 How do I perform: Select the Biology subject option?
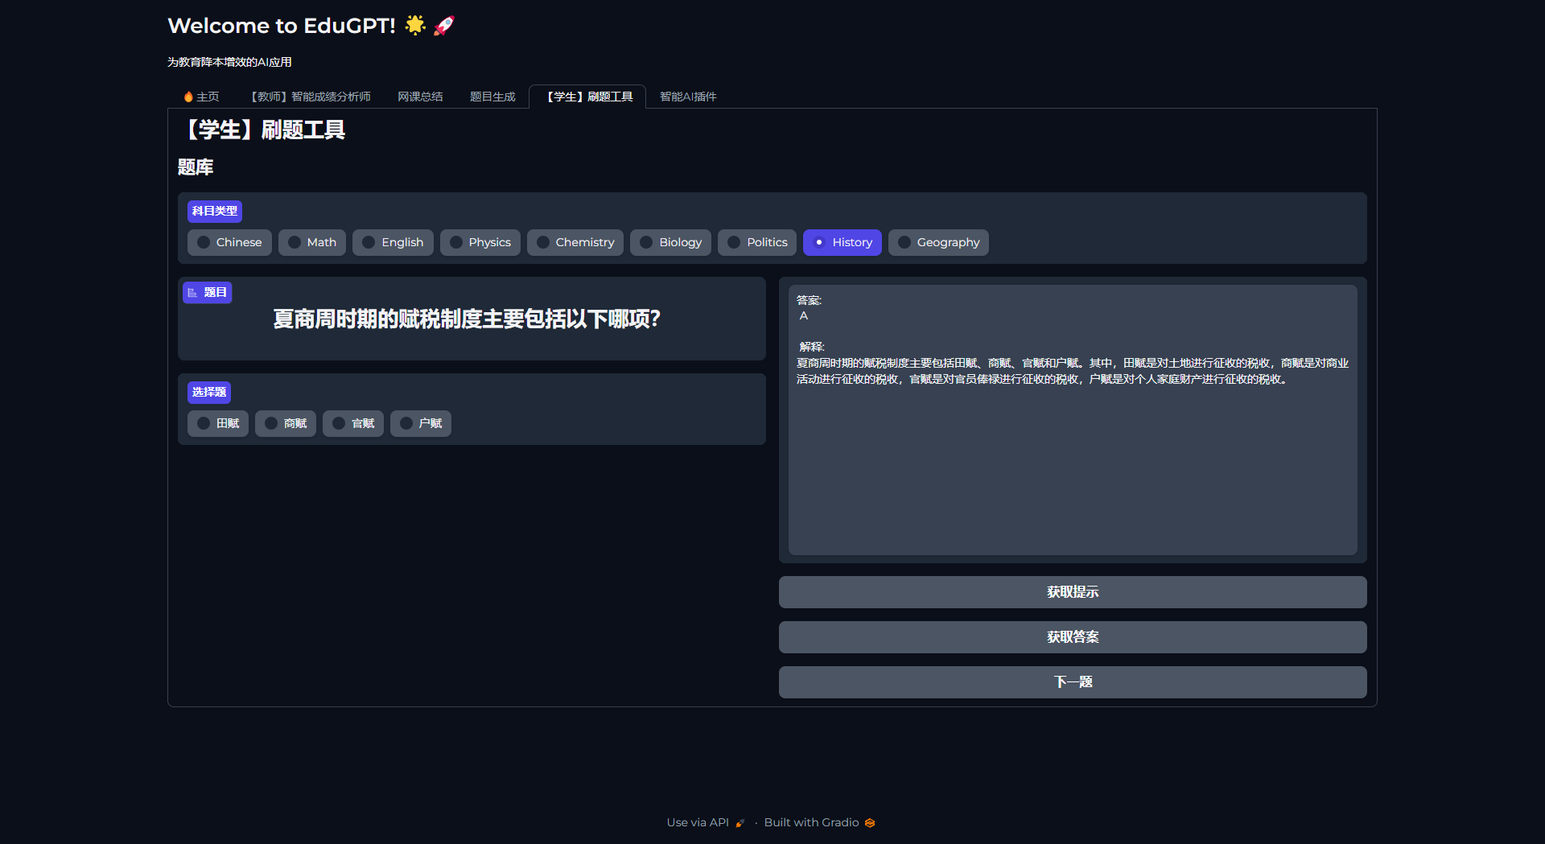coord(670,242)
